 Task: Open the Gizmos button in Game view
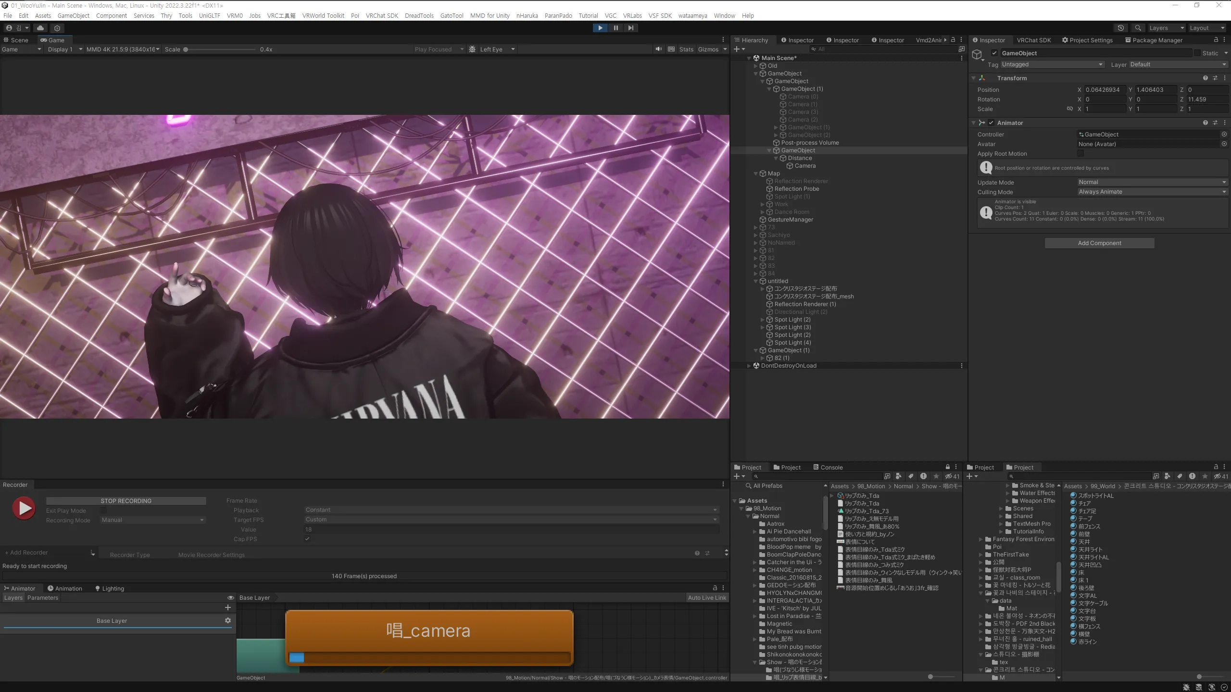tap(708, 49)
